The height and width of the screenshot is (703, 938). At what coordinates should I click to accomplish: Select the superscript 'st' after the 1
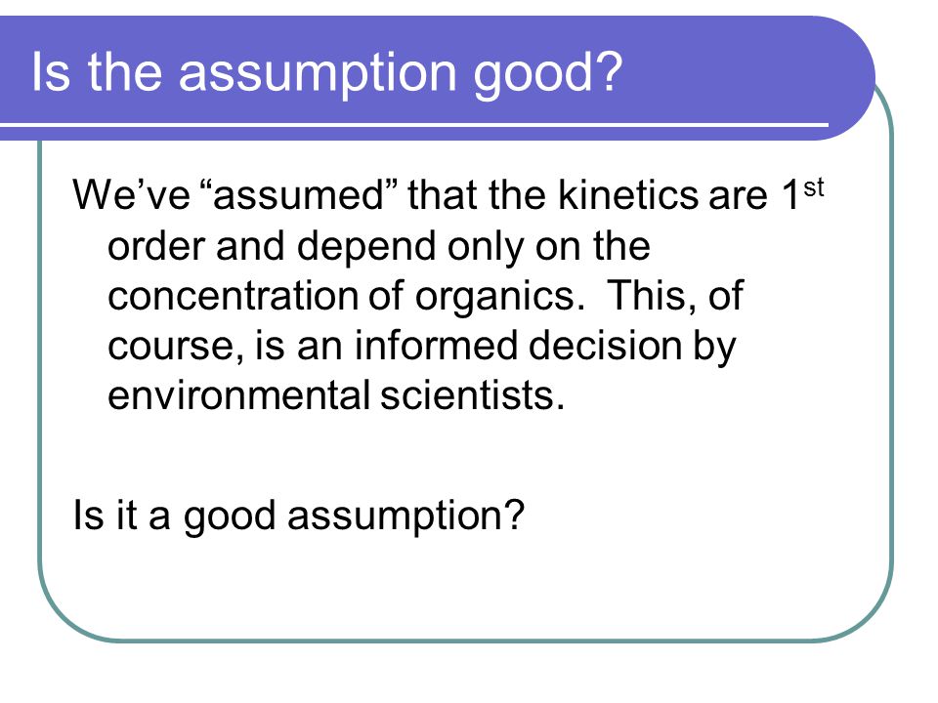[814, 188]
